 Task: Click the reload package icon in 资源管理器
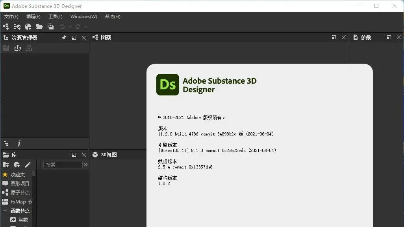pyautogui.click(x=29, y=48)
